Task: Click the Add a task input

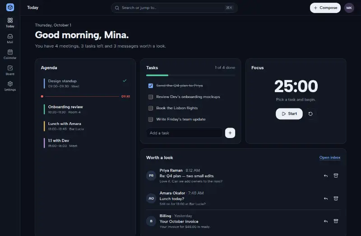Action: [x=185, y=133]
